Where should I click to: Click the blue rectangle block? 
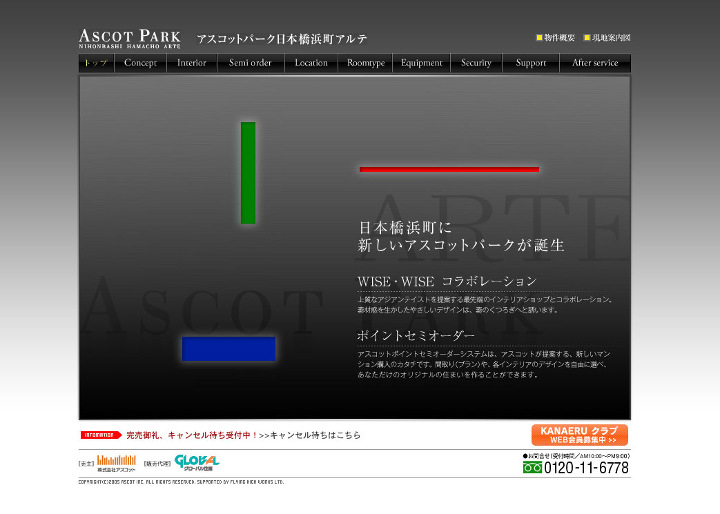(228, 349)
